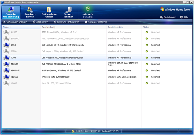Screen dimensions: 194x135
Task: Sort by the Betriebssystem column header
Action: point(116,27)
